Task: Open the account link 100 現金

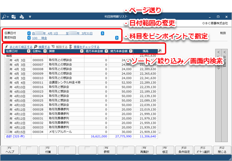Action: [x=40, y=38]
